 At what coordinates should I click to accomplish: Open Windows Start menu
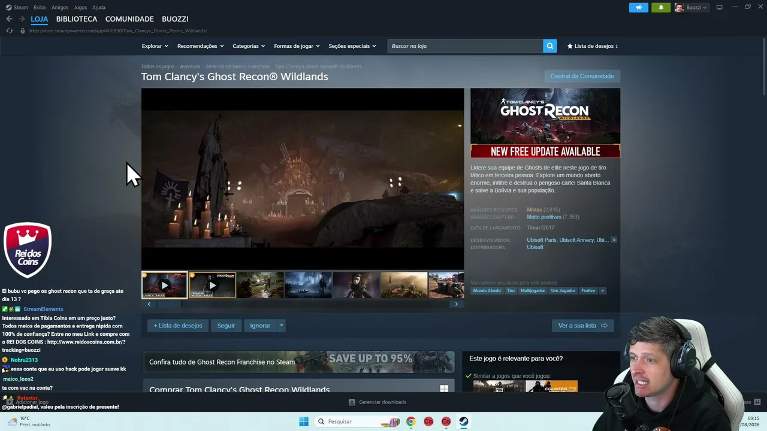click(304, 421)
